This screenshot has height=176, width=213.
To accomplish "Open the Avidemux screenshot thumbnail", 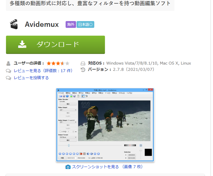I will [105, 125].
